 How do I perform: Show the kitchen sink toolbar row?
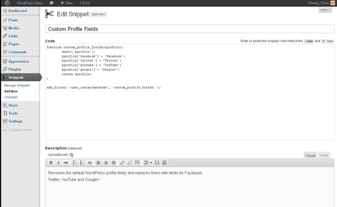[165, 163]
